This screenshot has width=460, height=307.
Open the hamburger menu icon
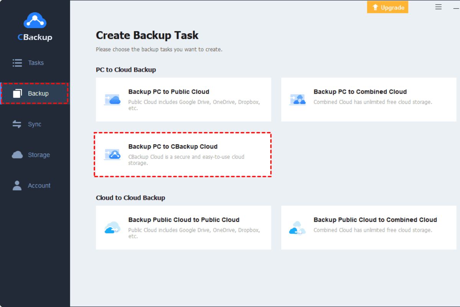[439, 7]
